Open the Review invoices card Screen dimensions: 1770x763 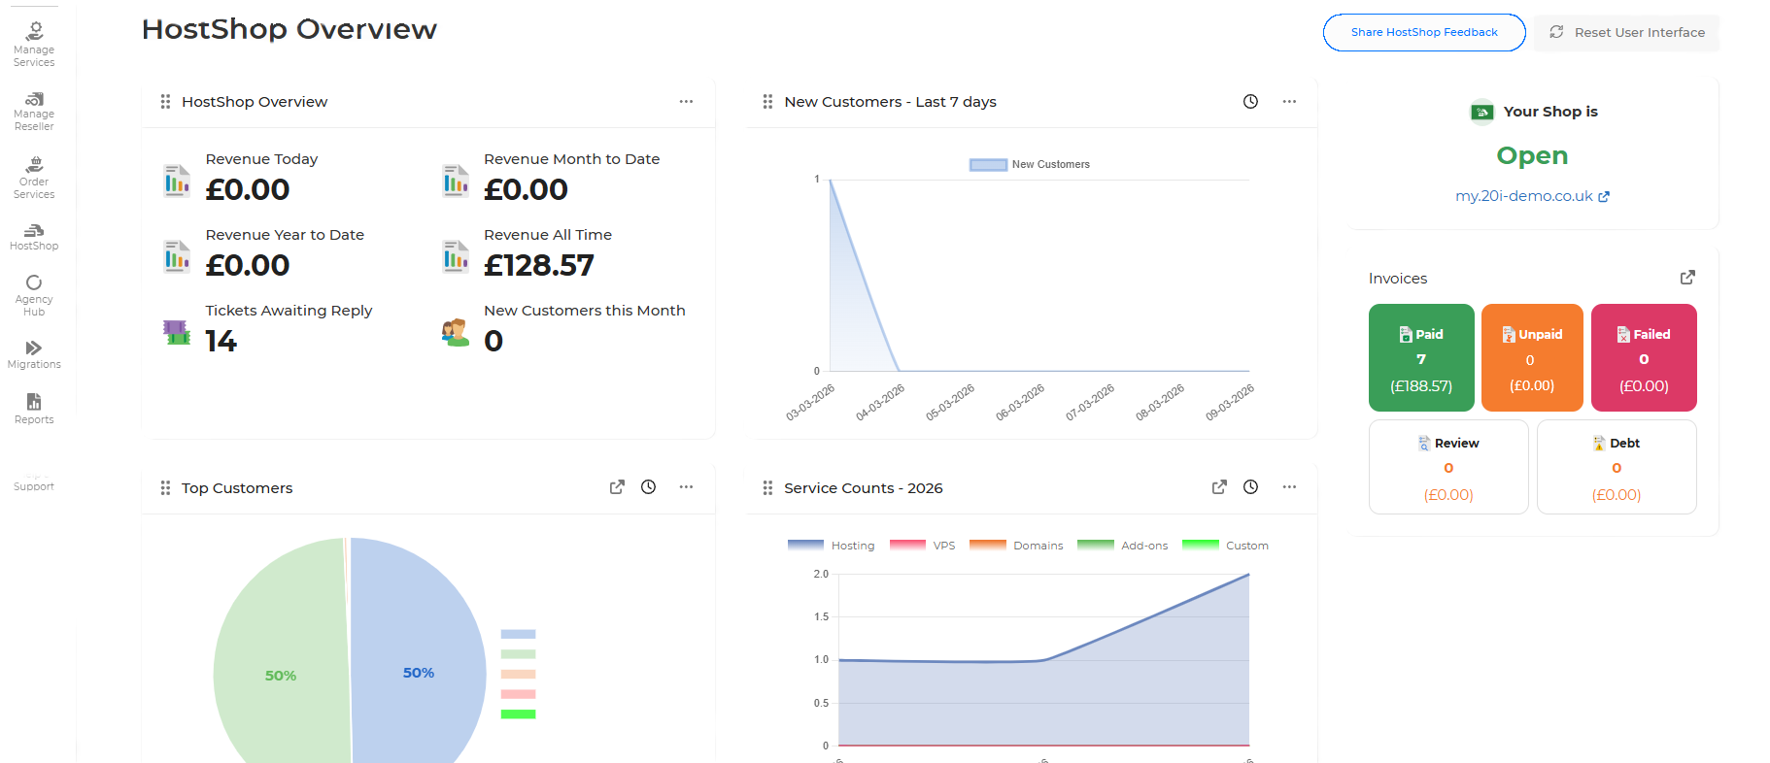point(1448,467)
